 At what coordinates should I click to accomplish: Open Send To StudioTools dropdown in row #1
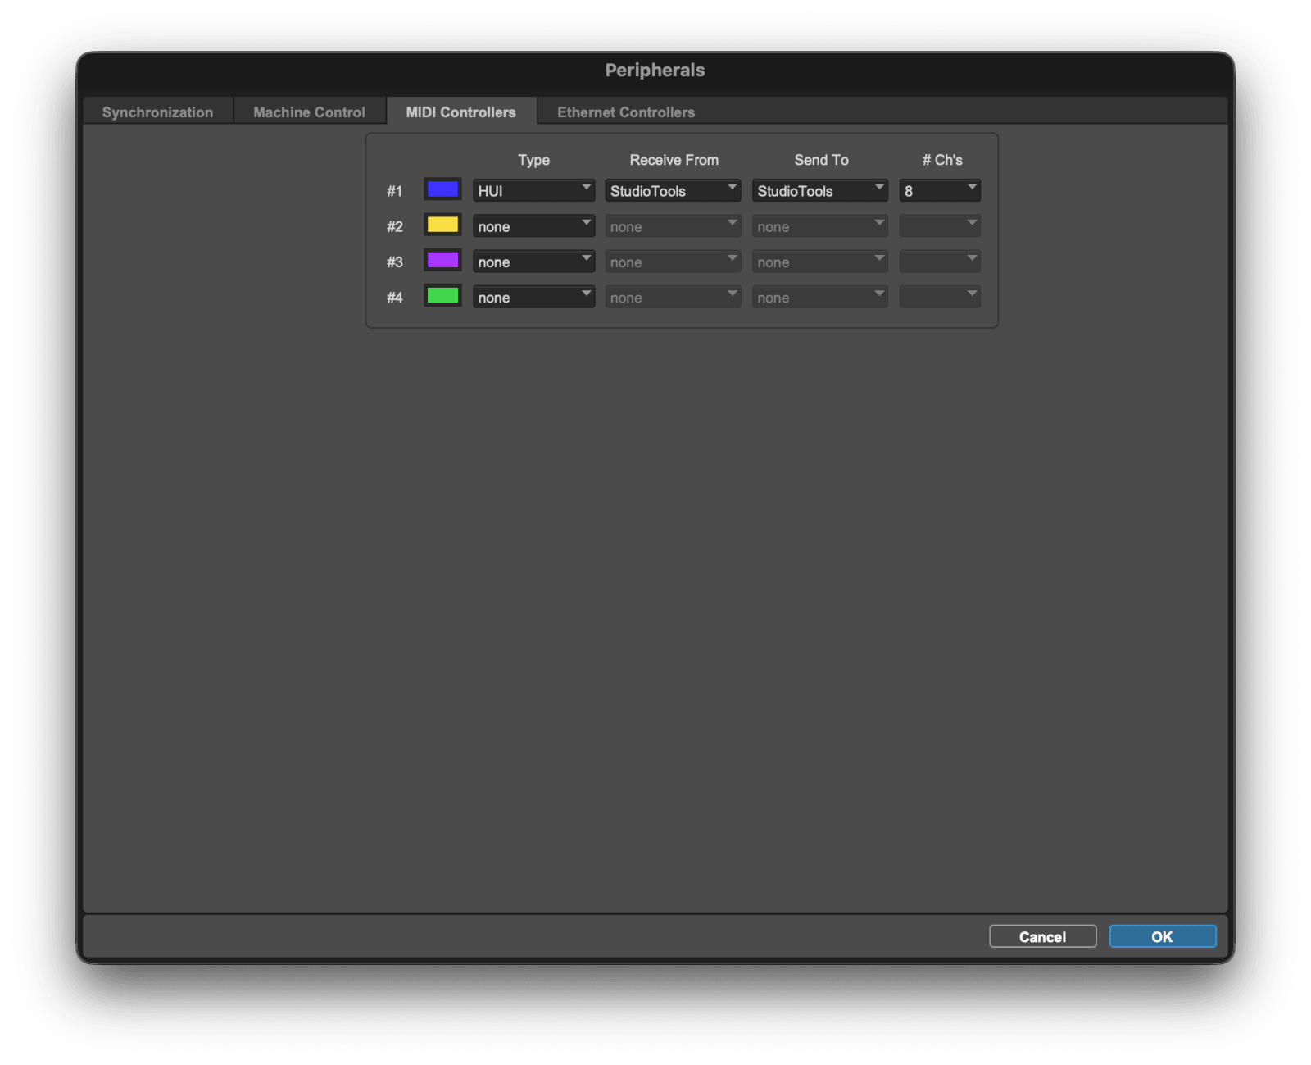click(819, 190)
